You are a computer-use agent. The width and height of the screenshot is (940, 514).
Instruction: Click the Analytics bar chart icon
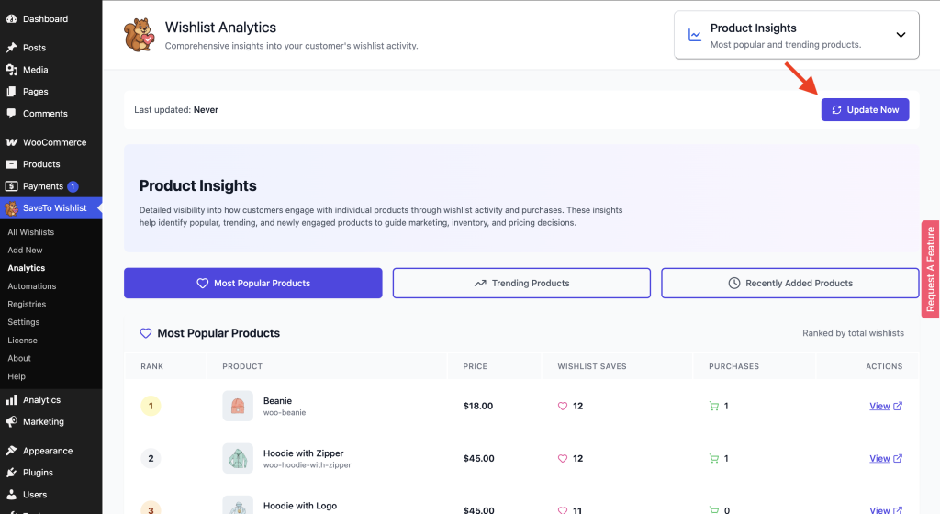pos(11,400)
